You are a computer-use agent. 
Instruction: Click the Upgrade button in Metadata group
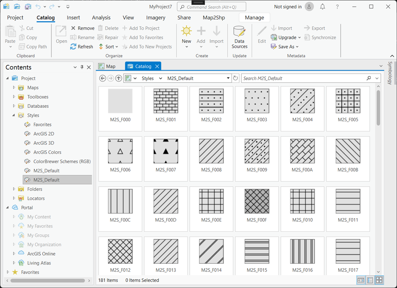286,37
